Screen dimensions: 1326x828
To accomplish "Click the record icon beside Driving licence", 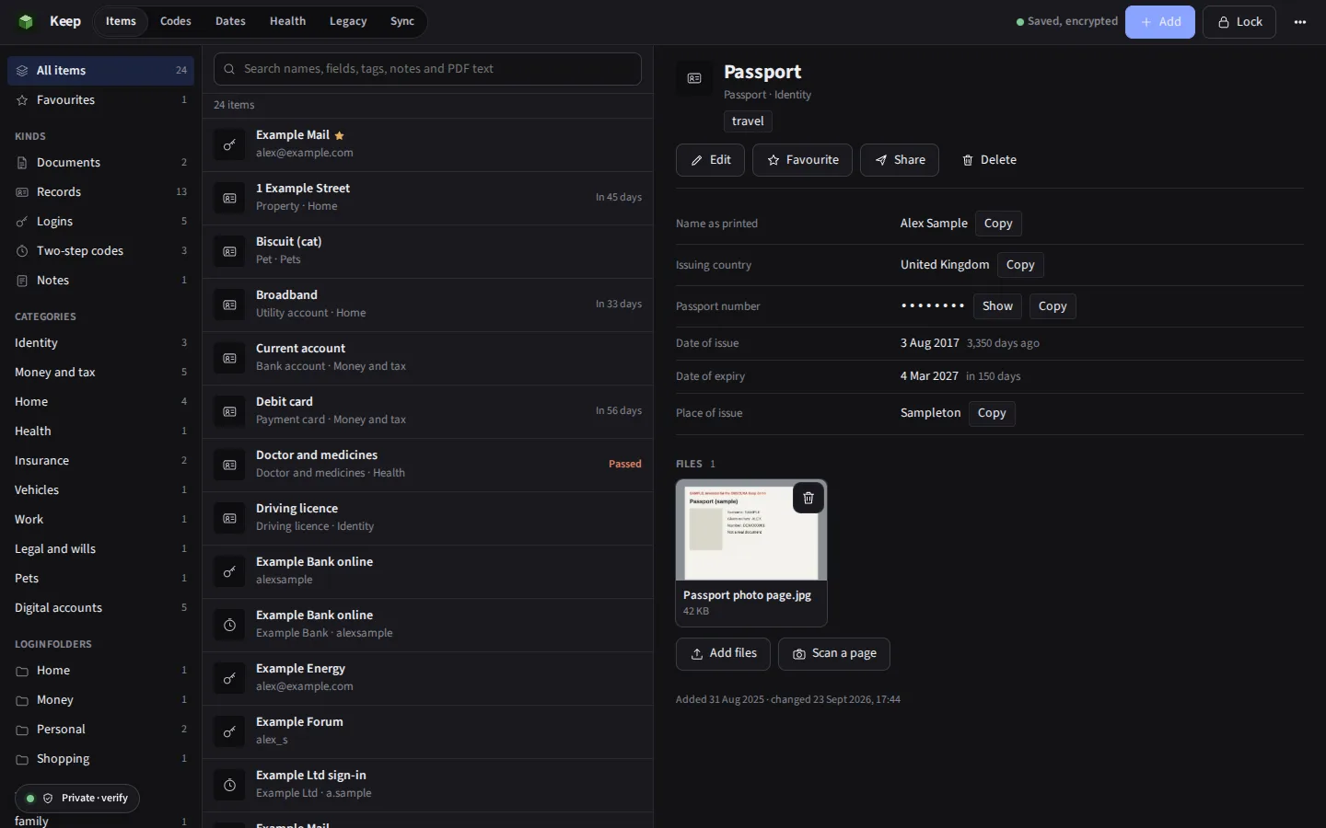I will tap(230, 518).
